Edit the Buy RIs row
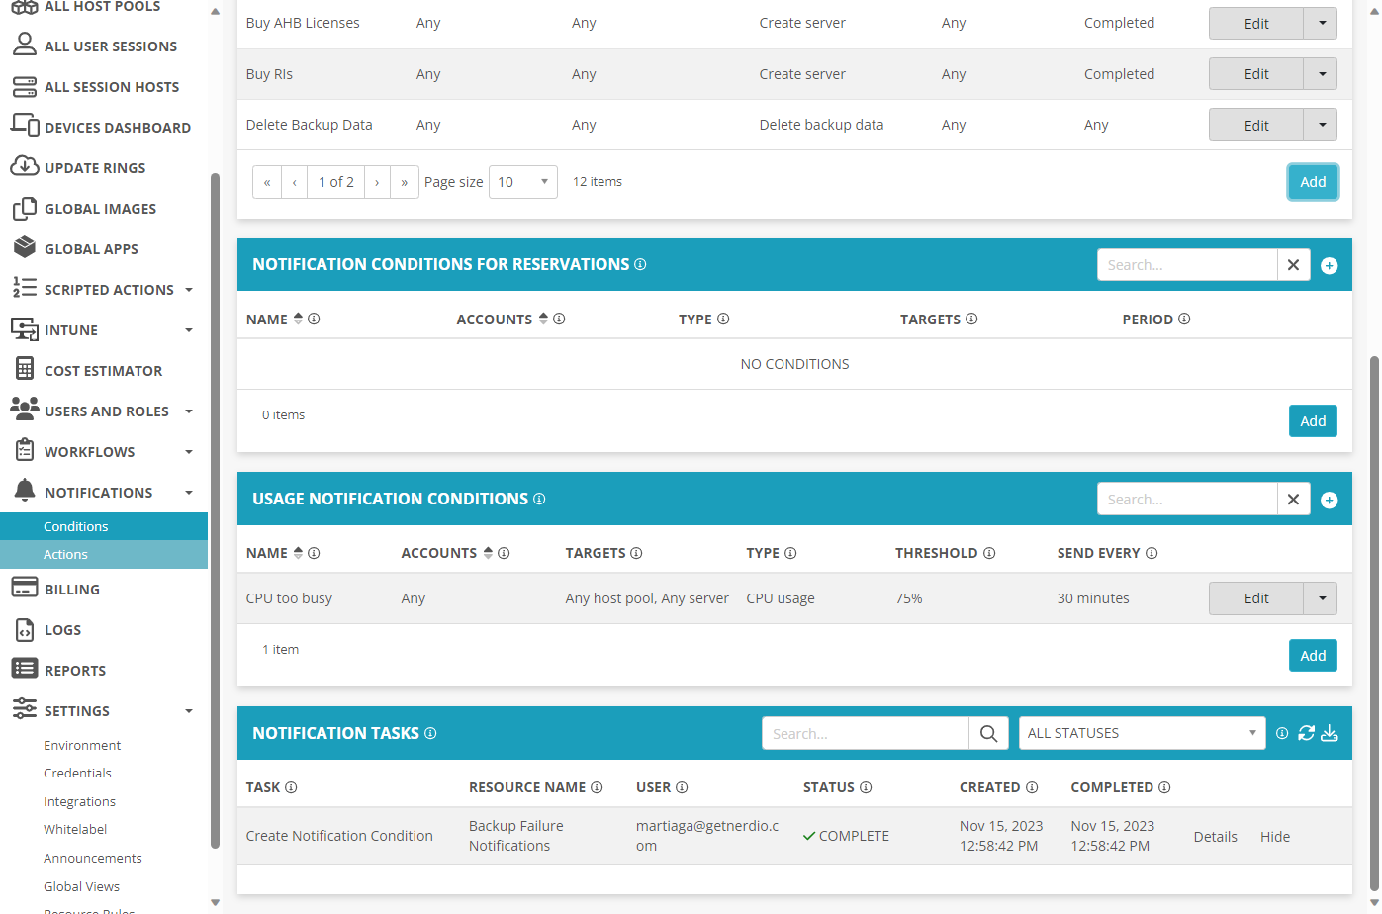 (x=1256, y=74)
